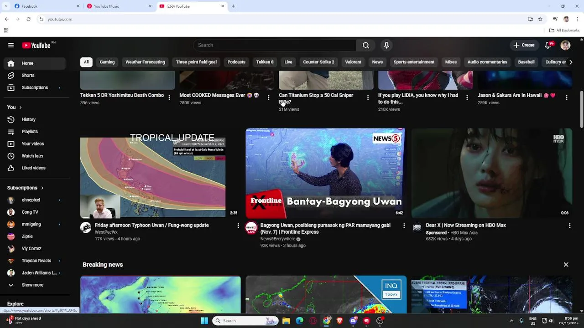Open News5Everywhere channel avatar
Screen dimensions: 584x328
251,228
